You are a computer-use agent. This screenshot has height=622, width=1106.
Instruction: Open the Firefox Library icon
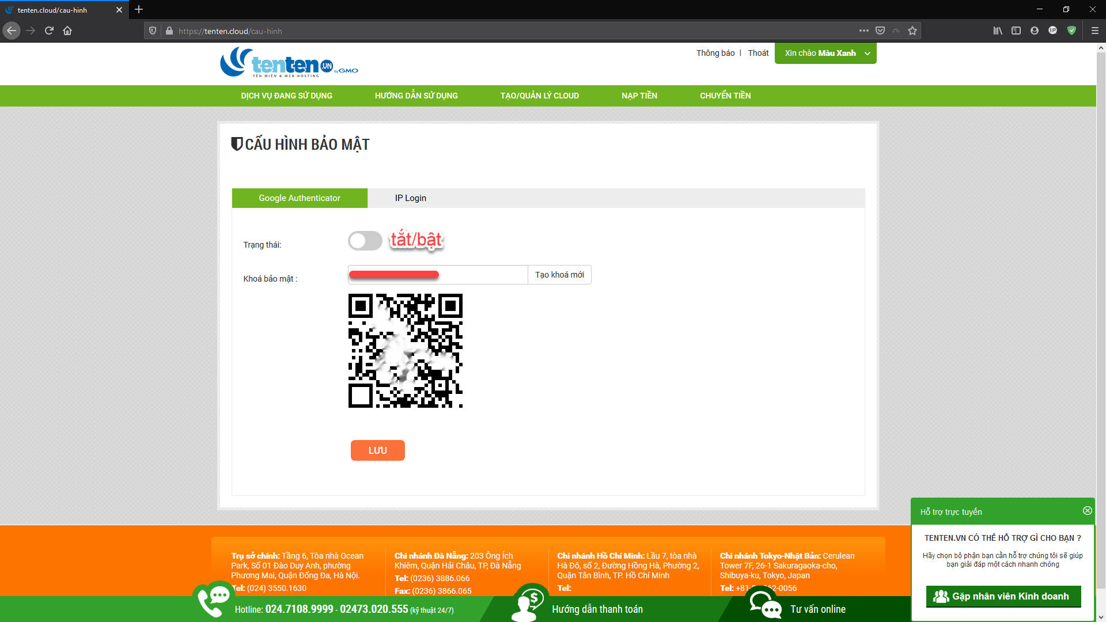tap(998, 31)
